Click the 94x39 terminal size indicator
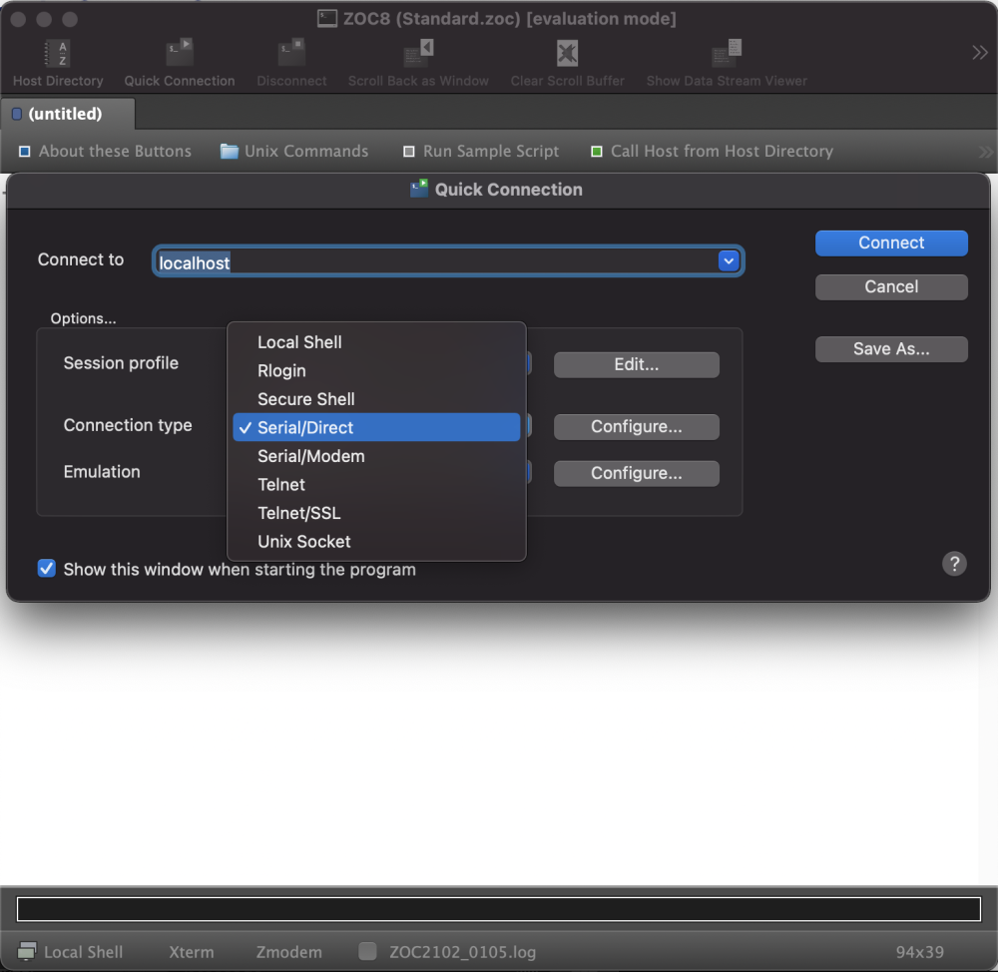The height and width of the screenshot is (972, 998). click(x=920, y=952)
